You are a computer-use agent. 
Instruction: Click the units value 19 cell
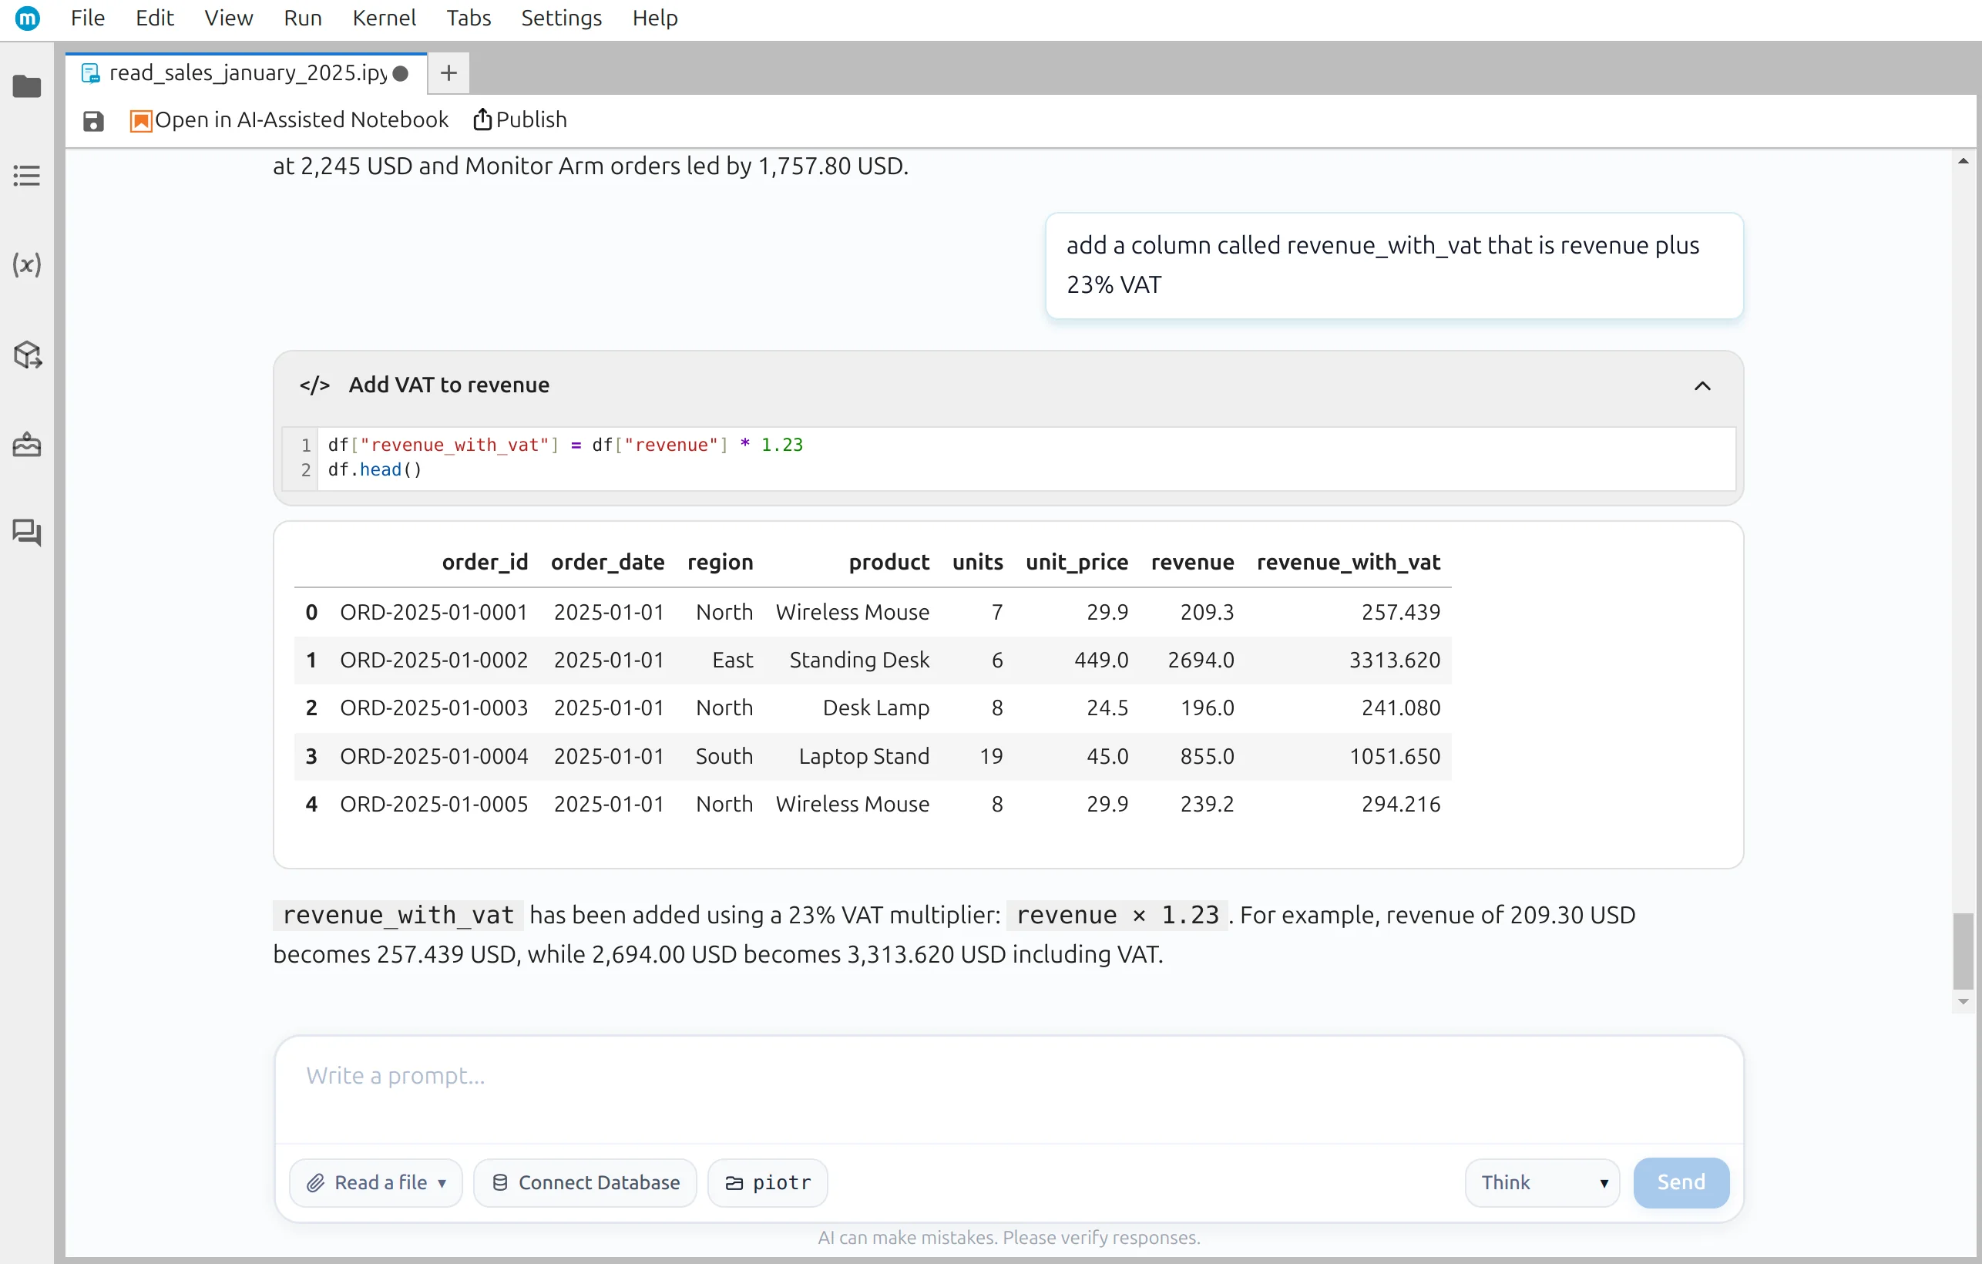pos(991,756)
